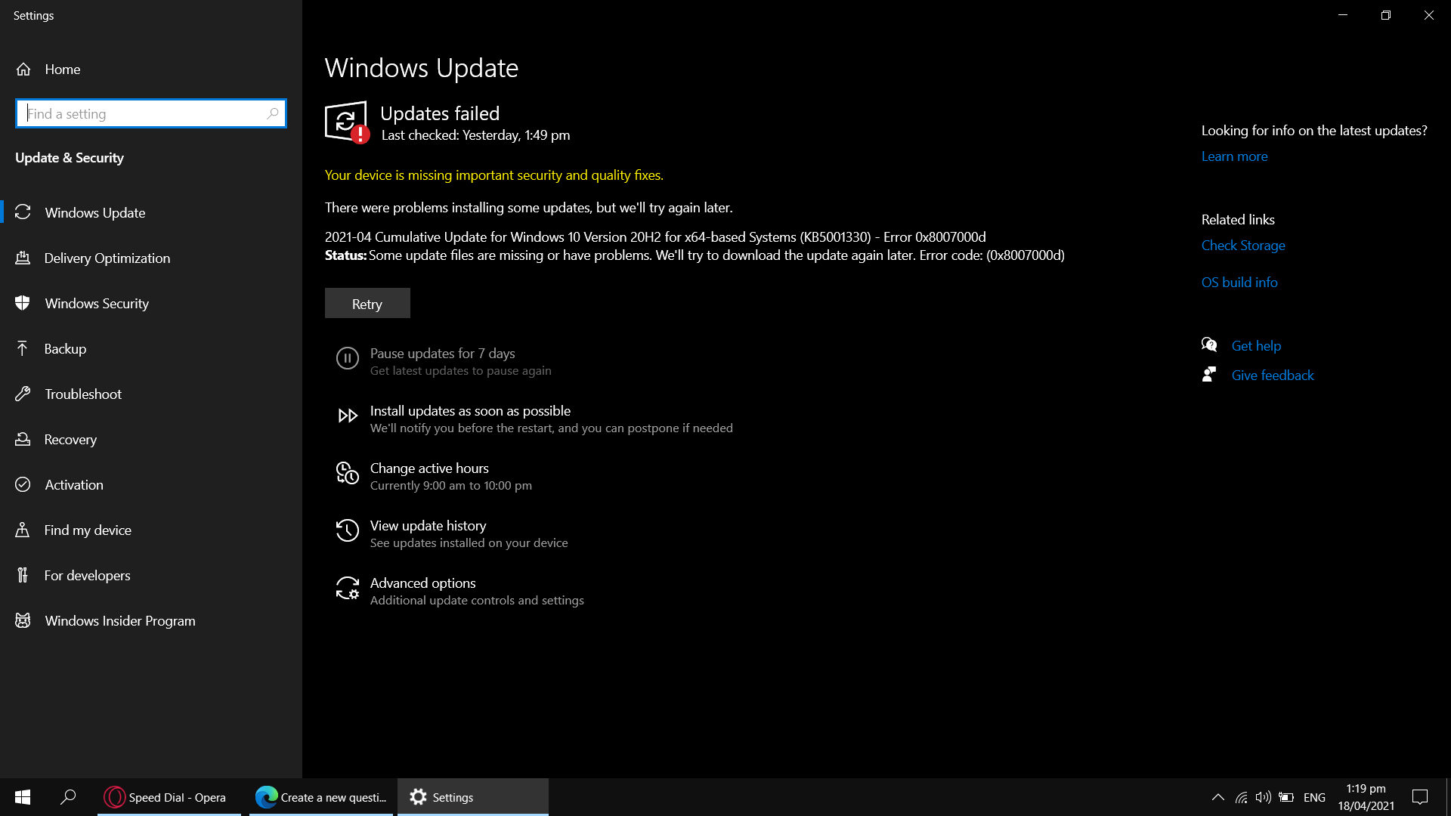Click Pause updates for 7 days

pos(443,361)
